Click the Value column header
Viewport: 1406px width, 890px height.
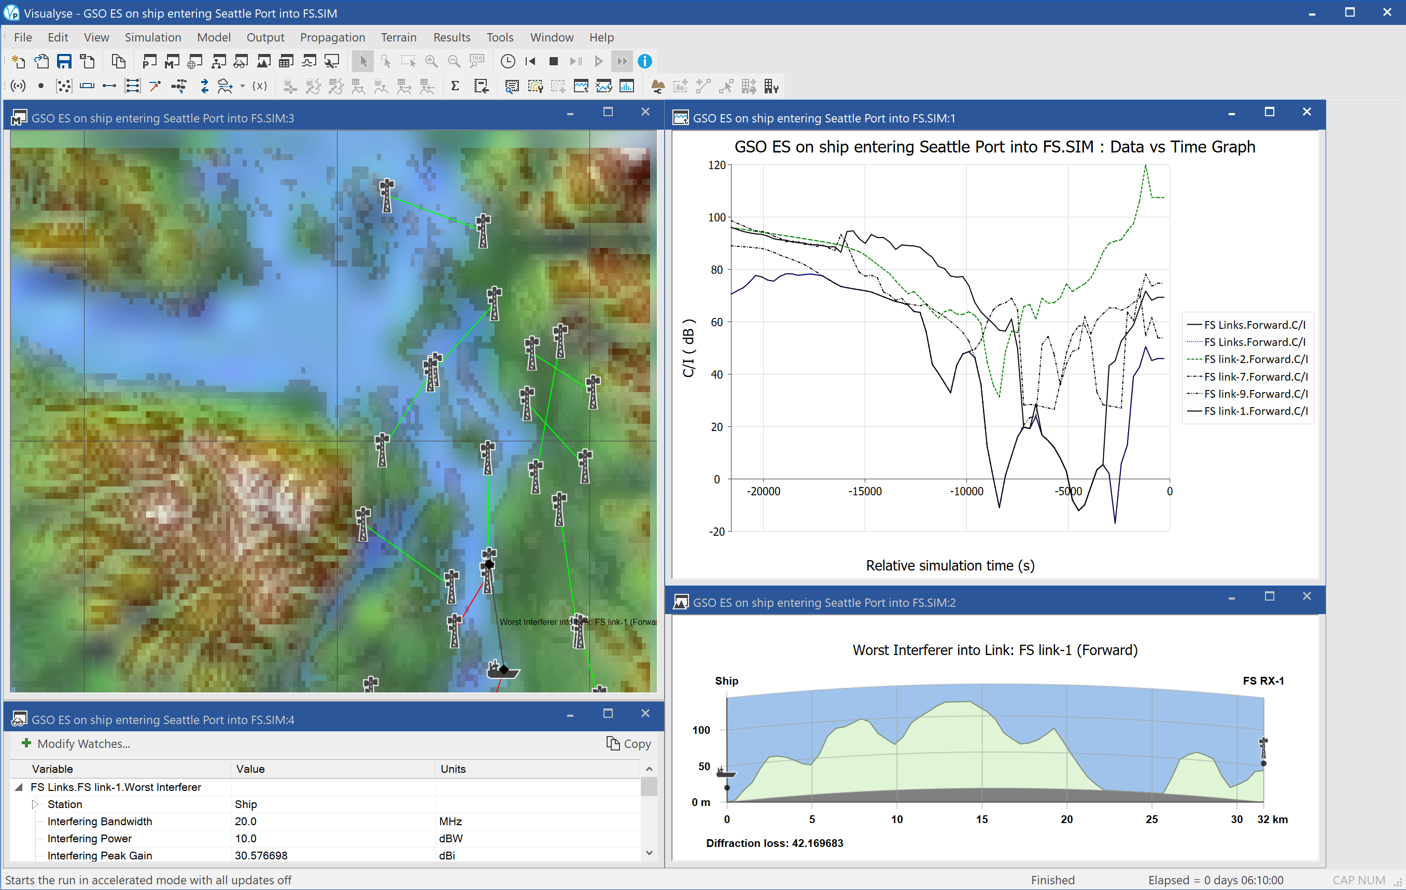[x=333, y=769]
